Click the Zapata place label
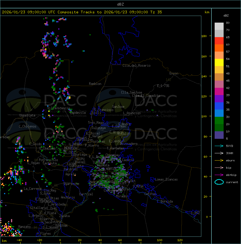Viewport: 241px width, 244px height. click(64, 216)
